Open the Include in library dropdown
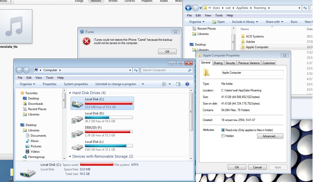The height and width of the screenshot is (182, 313). pos(245,22)
